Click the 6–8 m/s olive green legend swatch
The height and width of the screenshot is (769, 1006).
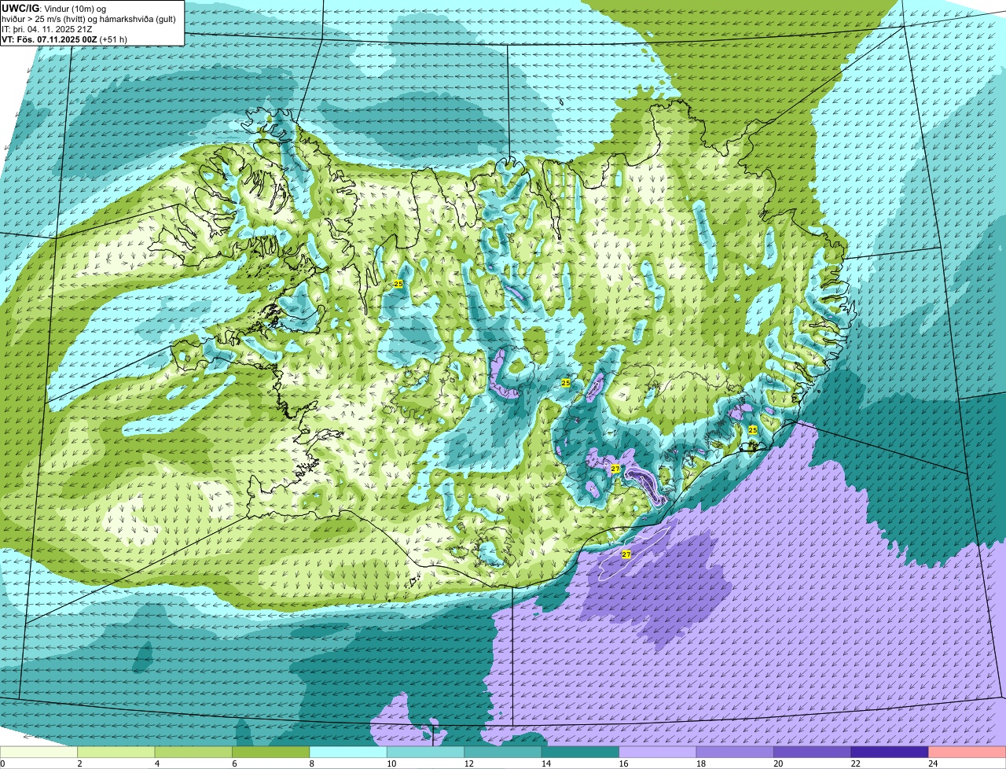(x=271, y=752)
